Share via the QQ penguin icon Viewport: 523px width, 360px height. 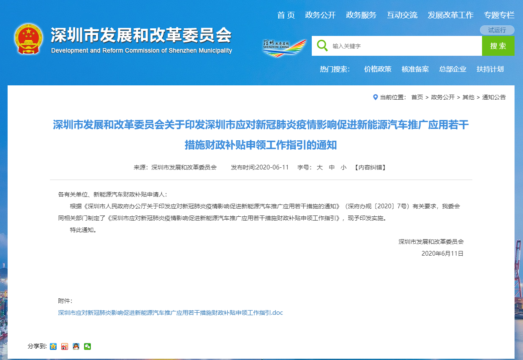click(76, 346)
